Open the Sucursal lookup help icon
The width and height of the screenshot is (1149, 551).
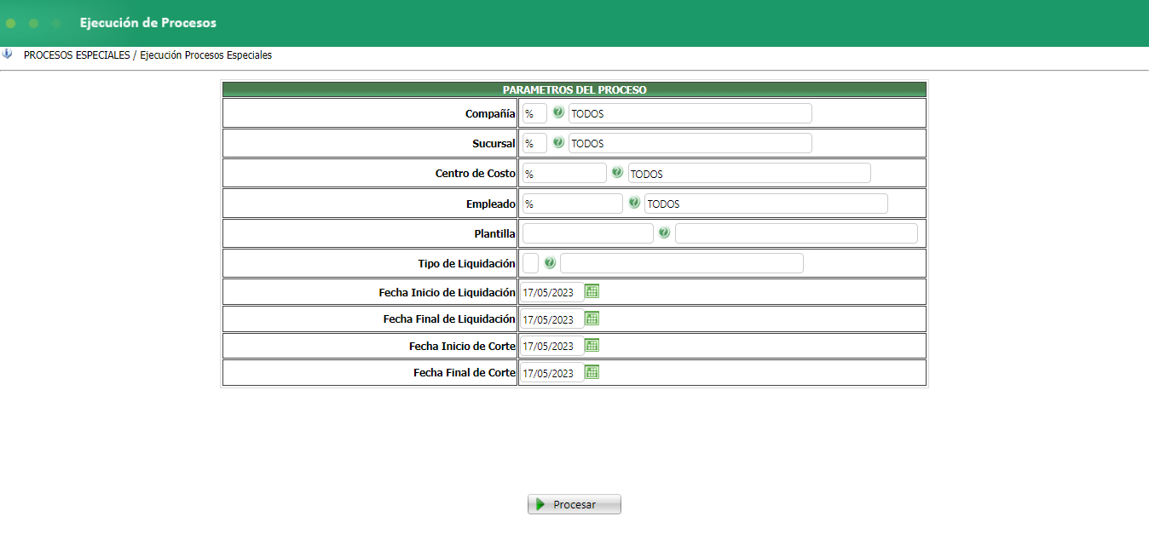558,142
